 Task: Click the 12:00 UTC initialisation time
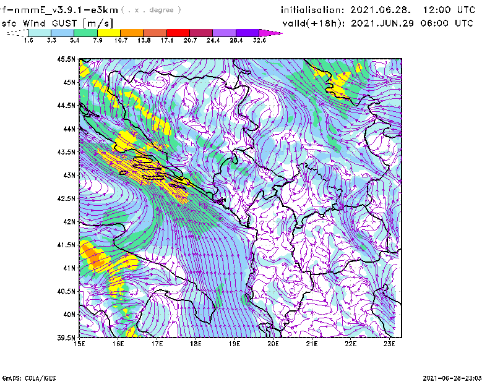(449, 10)
